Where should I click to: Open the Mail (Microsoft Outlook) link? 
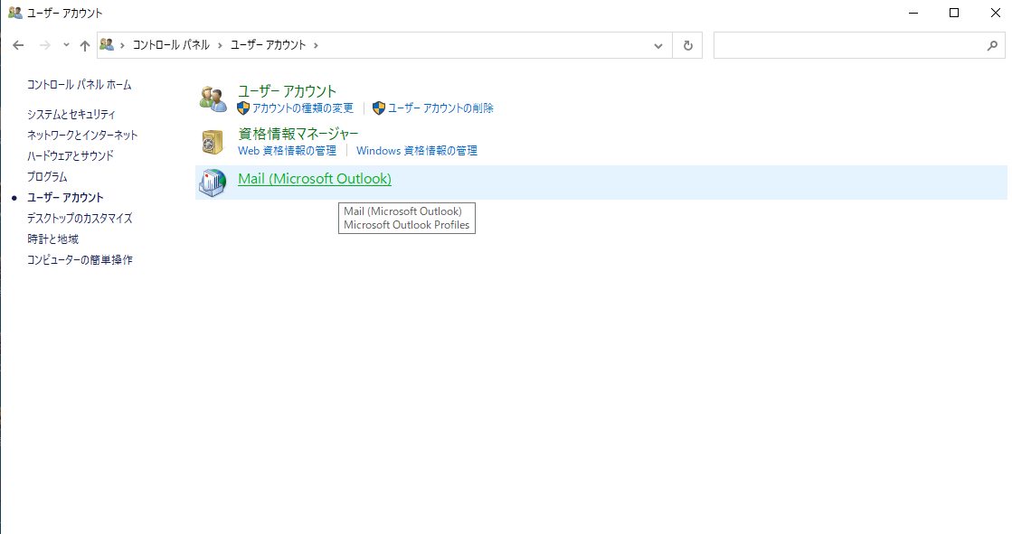[314, 179]
